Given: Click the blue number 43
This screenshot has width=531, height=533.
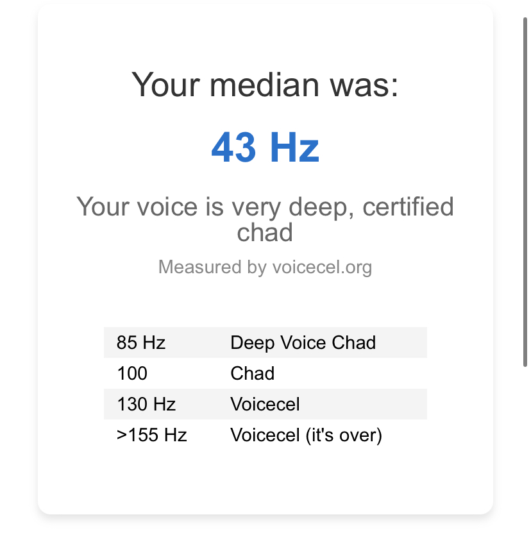Looking at the screenshot, I should 235,147.
